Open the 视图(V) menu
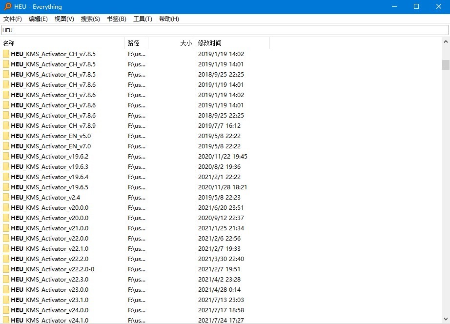This screenshot has width=450, height=324. [64, 19]
